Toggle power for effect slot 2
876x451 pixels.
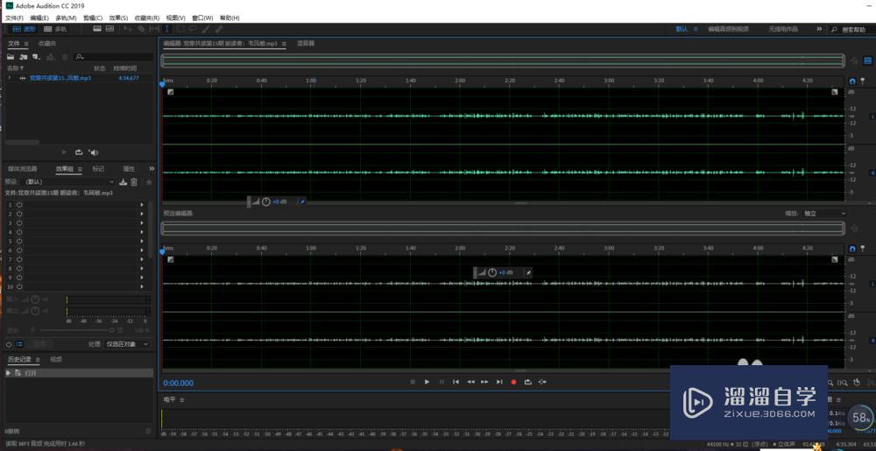point(19,214)
